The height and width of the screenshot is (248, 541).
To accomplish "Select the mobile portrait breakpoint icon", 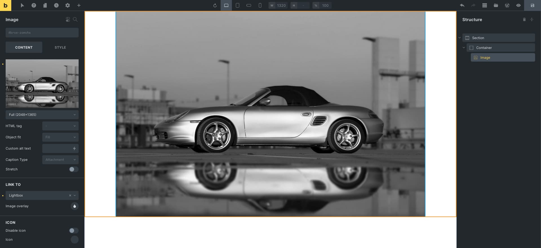I will click(x=260, y=5).
